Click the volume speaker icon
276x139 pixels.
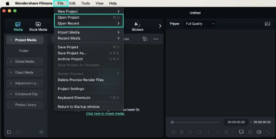(258, 132)
